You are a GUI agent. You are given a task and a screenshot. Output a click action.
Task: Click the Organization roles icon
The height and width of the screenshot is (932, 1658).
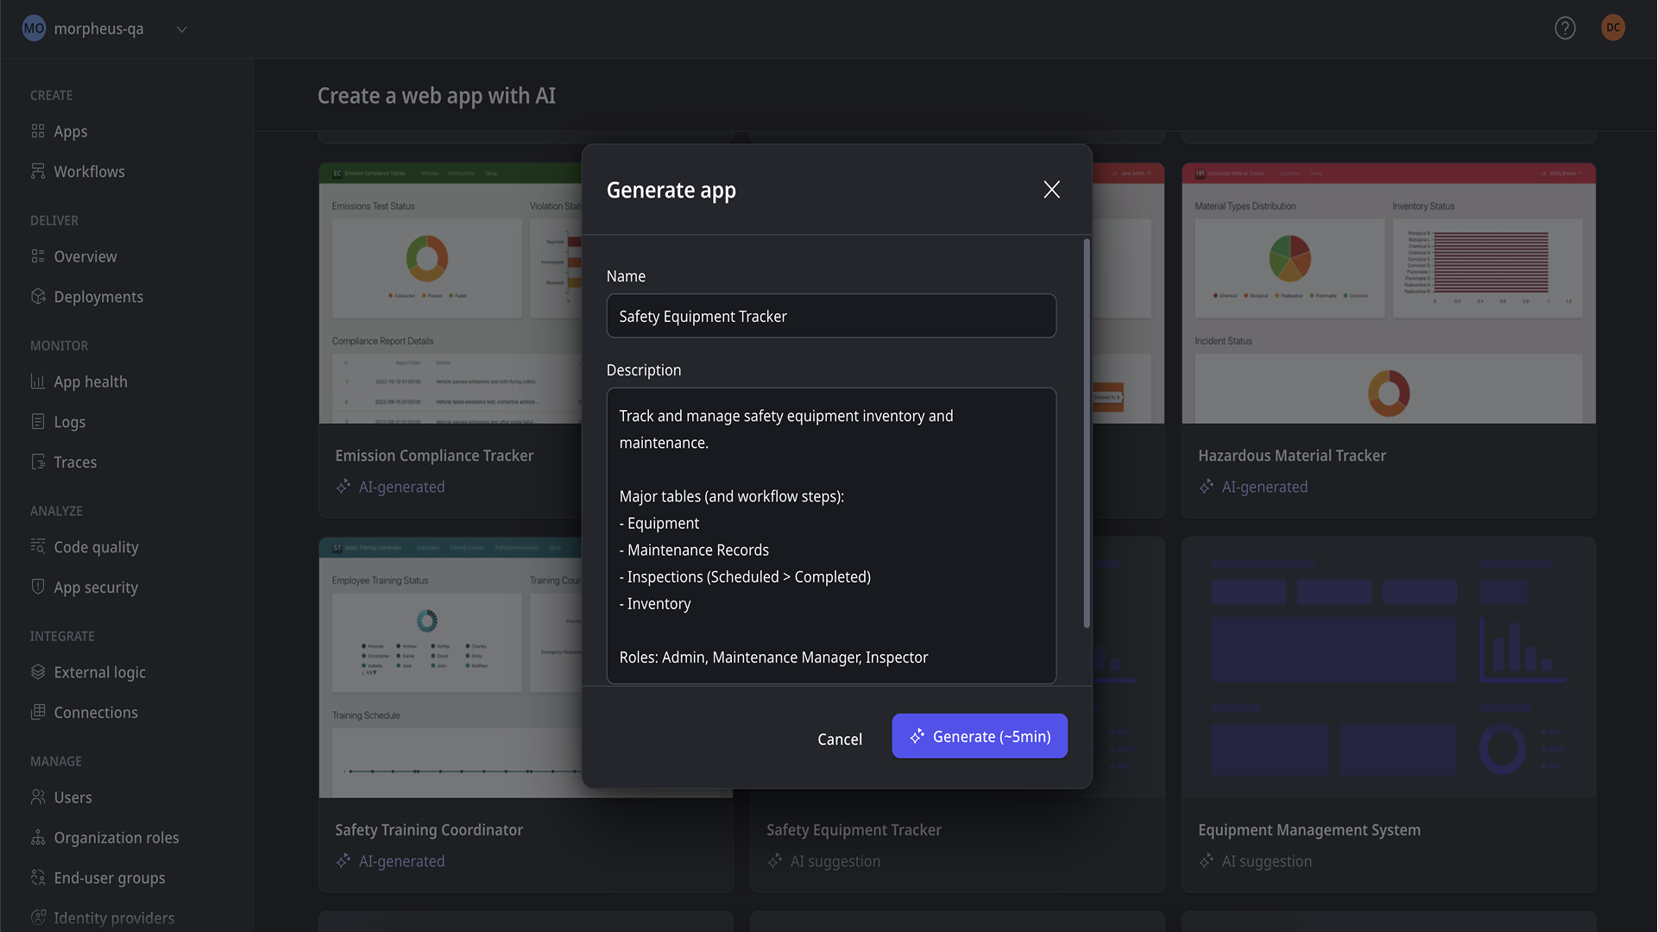coord(38,837)
